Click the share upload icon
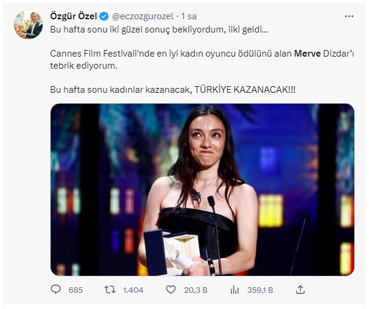The height and width of the screenshot is (309, 370). coord(301,290)
